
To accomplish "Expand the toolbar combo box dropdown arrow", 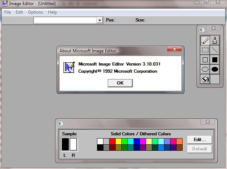I will point(100,20).
